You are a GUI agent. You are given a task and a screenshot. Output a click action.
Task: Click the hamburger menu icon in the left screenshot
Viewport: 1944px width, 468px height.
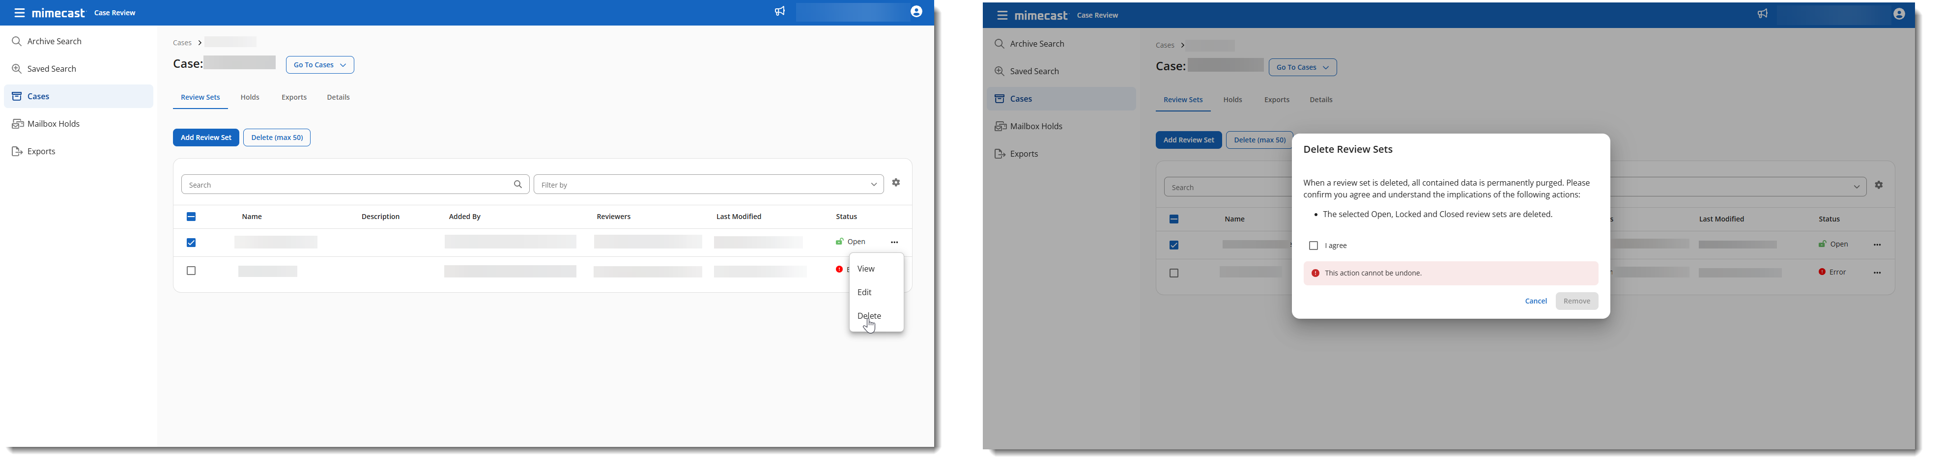click(19, 13)
